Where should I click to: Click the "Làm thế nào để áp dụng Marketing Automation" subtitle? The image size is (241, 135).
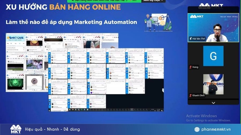point(71,22)
